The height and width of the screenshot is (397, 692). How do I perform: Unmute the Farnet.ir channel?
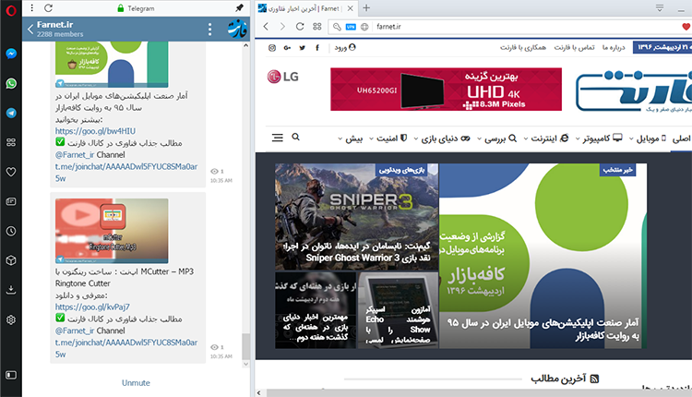tap(136, 383)
